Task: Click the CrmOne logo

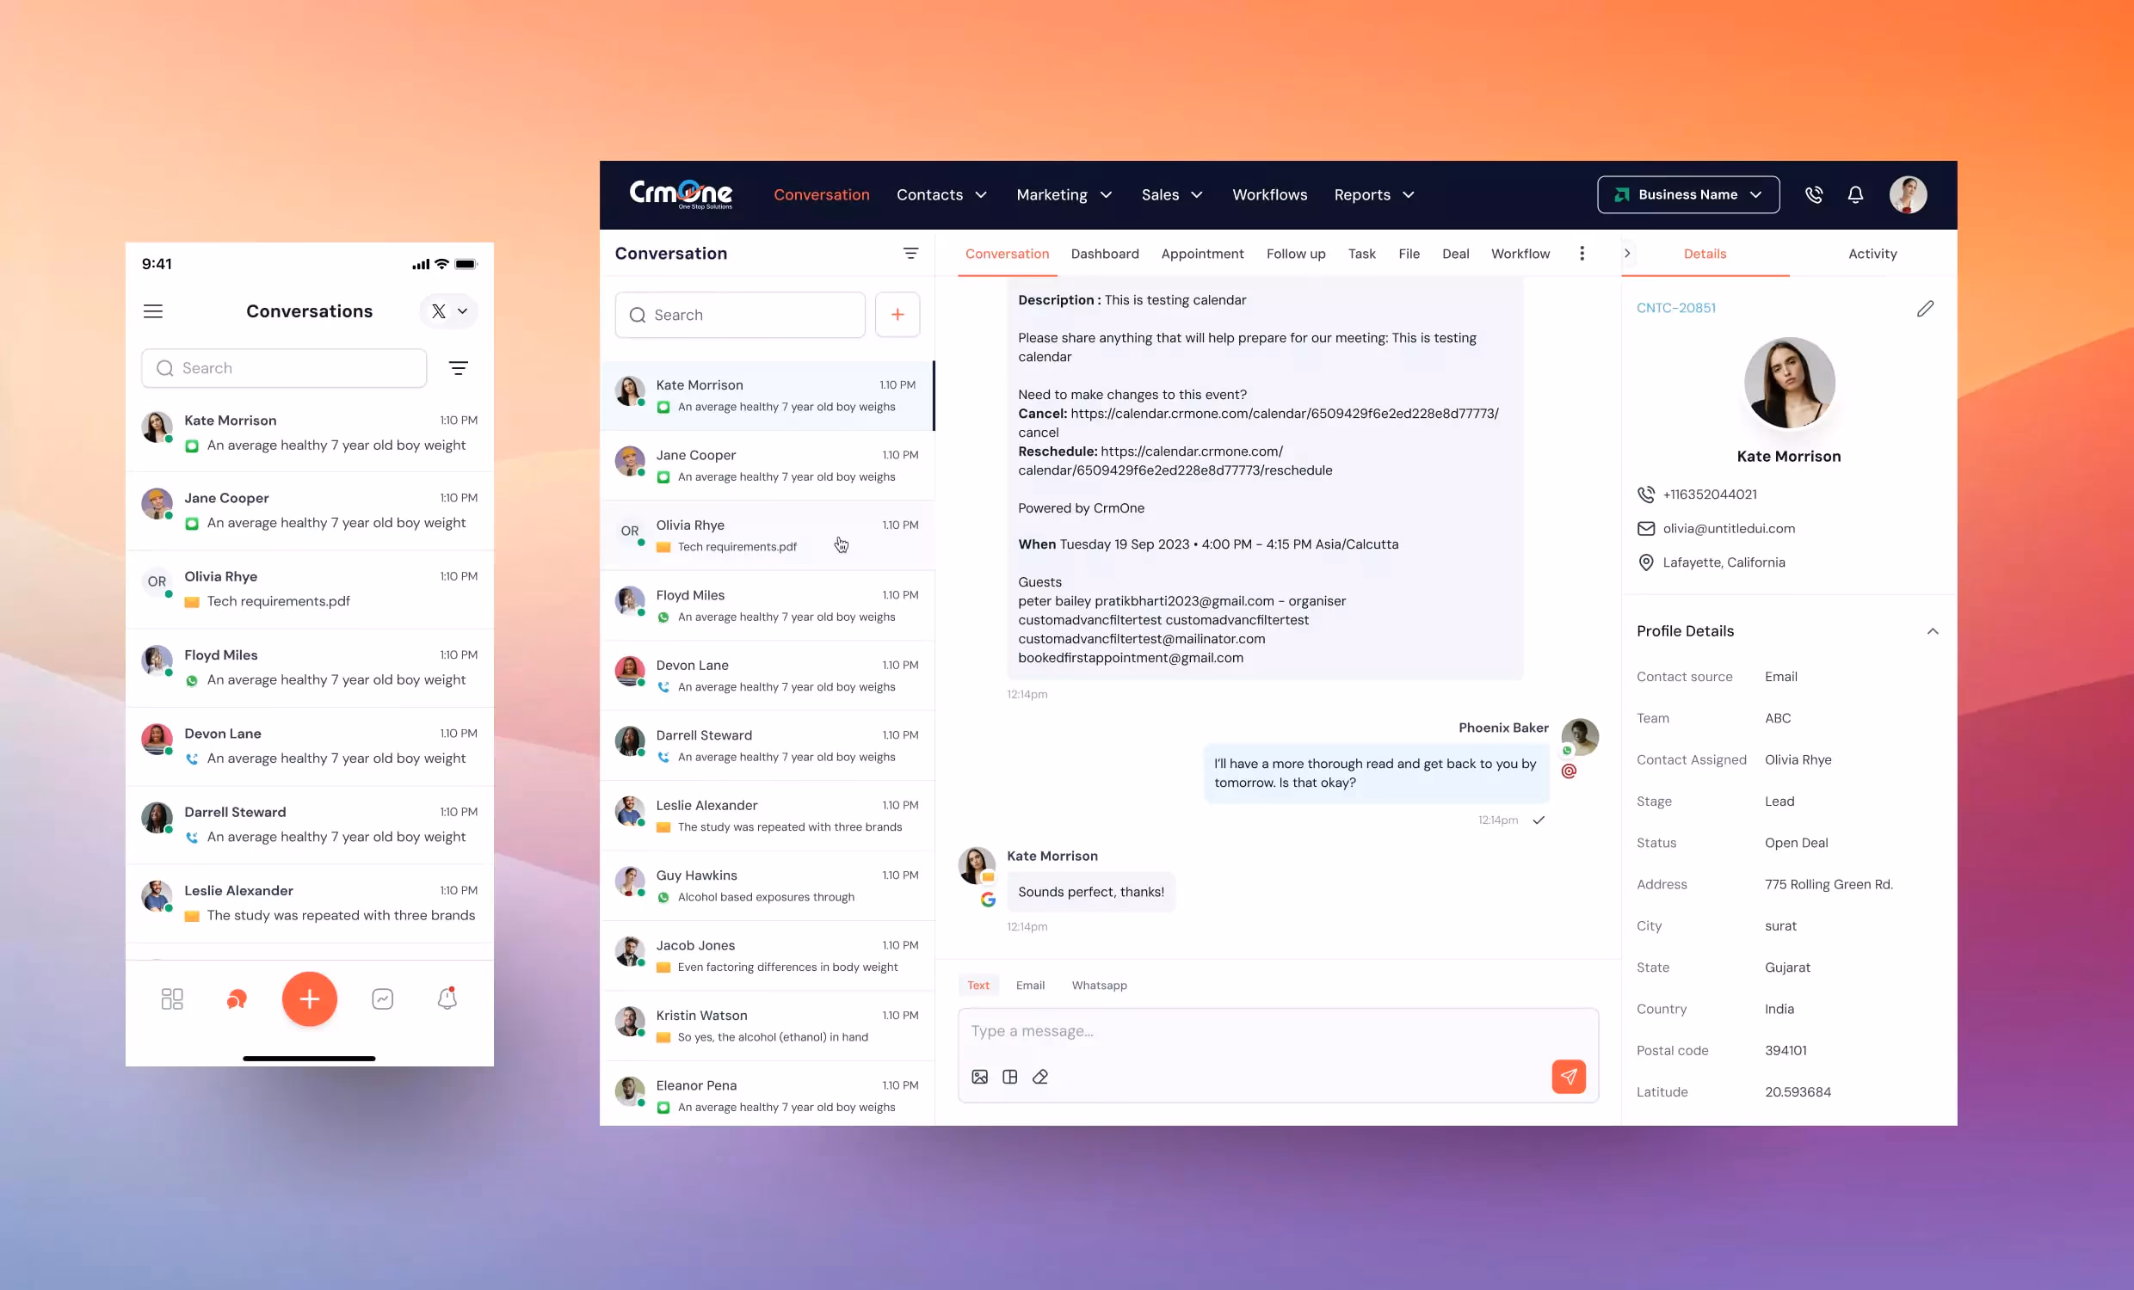Action: point(681,194)
